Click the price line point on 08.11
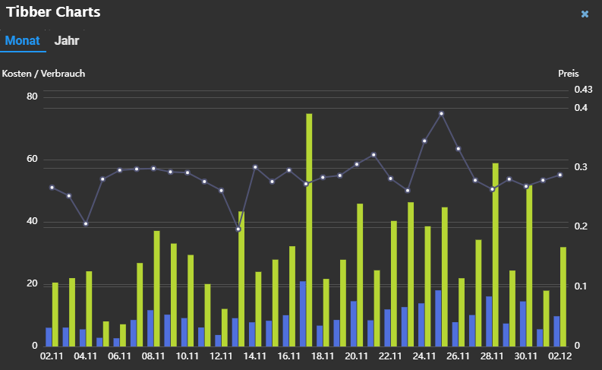The width and height of the screenshot is (602, 370). tap(153, 169)
